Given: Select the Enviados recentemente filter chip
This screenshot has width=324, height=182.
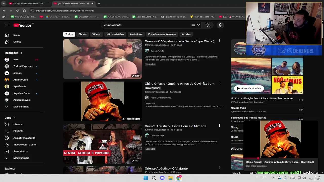Looking at the screenshot, I should (x=162, y=34).
